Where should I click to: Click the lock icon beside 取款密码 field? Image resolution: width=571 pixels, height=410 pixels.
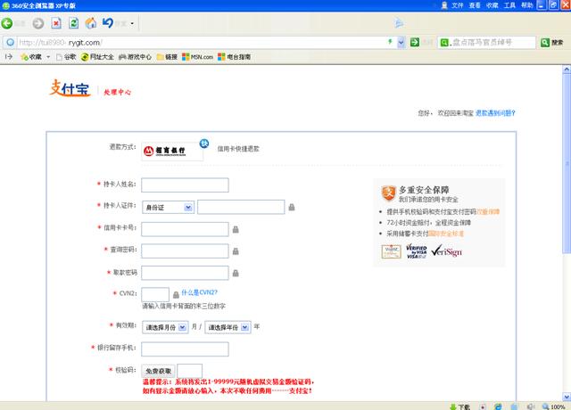coord(236,274)
